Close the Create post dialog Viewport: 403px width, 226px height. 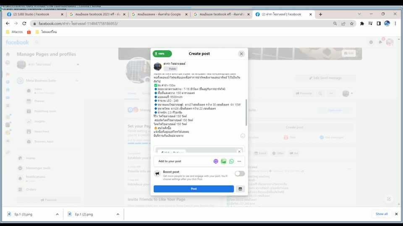[241, 54]
